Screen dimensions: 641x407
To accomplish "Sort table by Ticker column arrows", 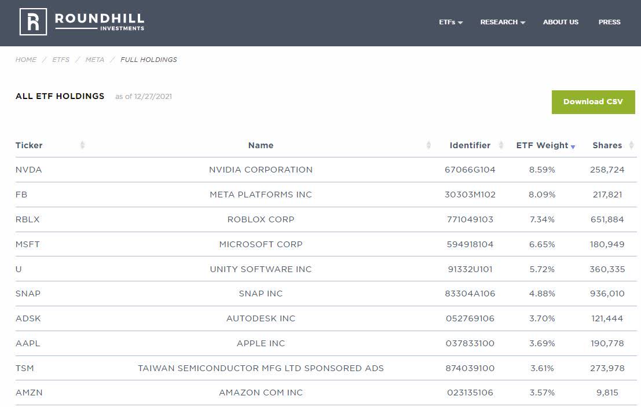I will (82, 145).
